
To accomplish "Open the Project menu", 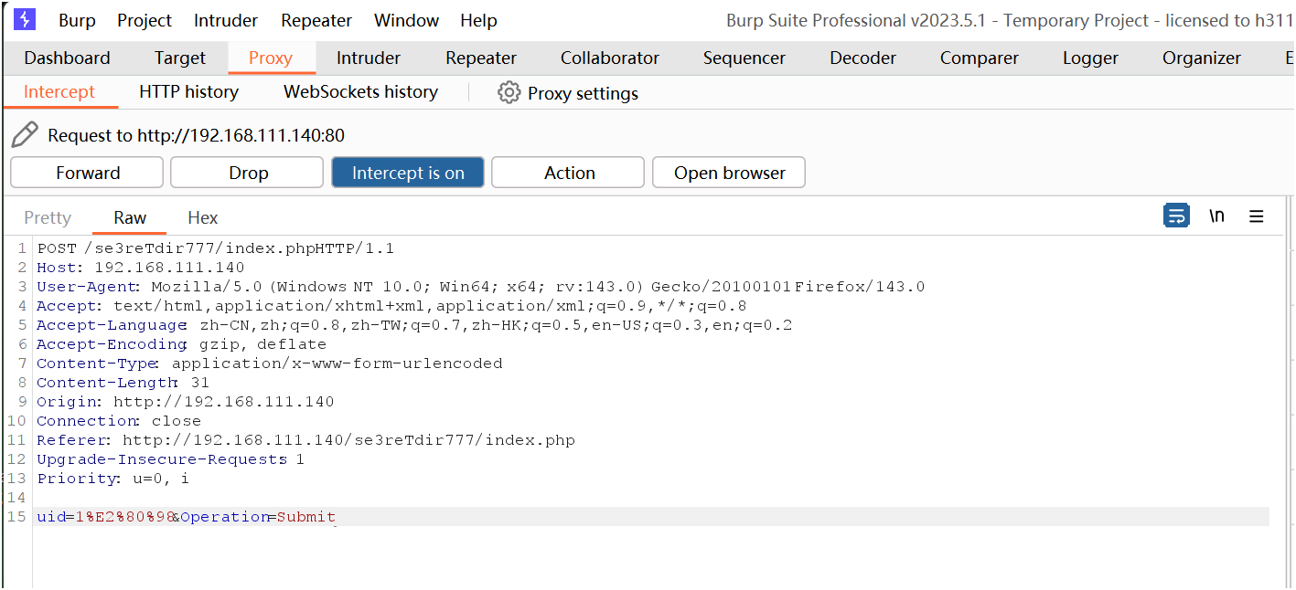I will [x=145, y=20].
